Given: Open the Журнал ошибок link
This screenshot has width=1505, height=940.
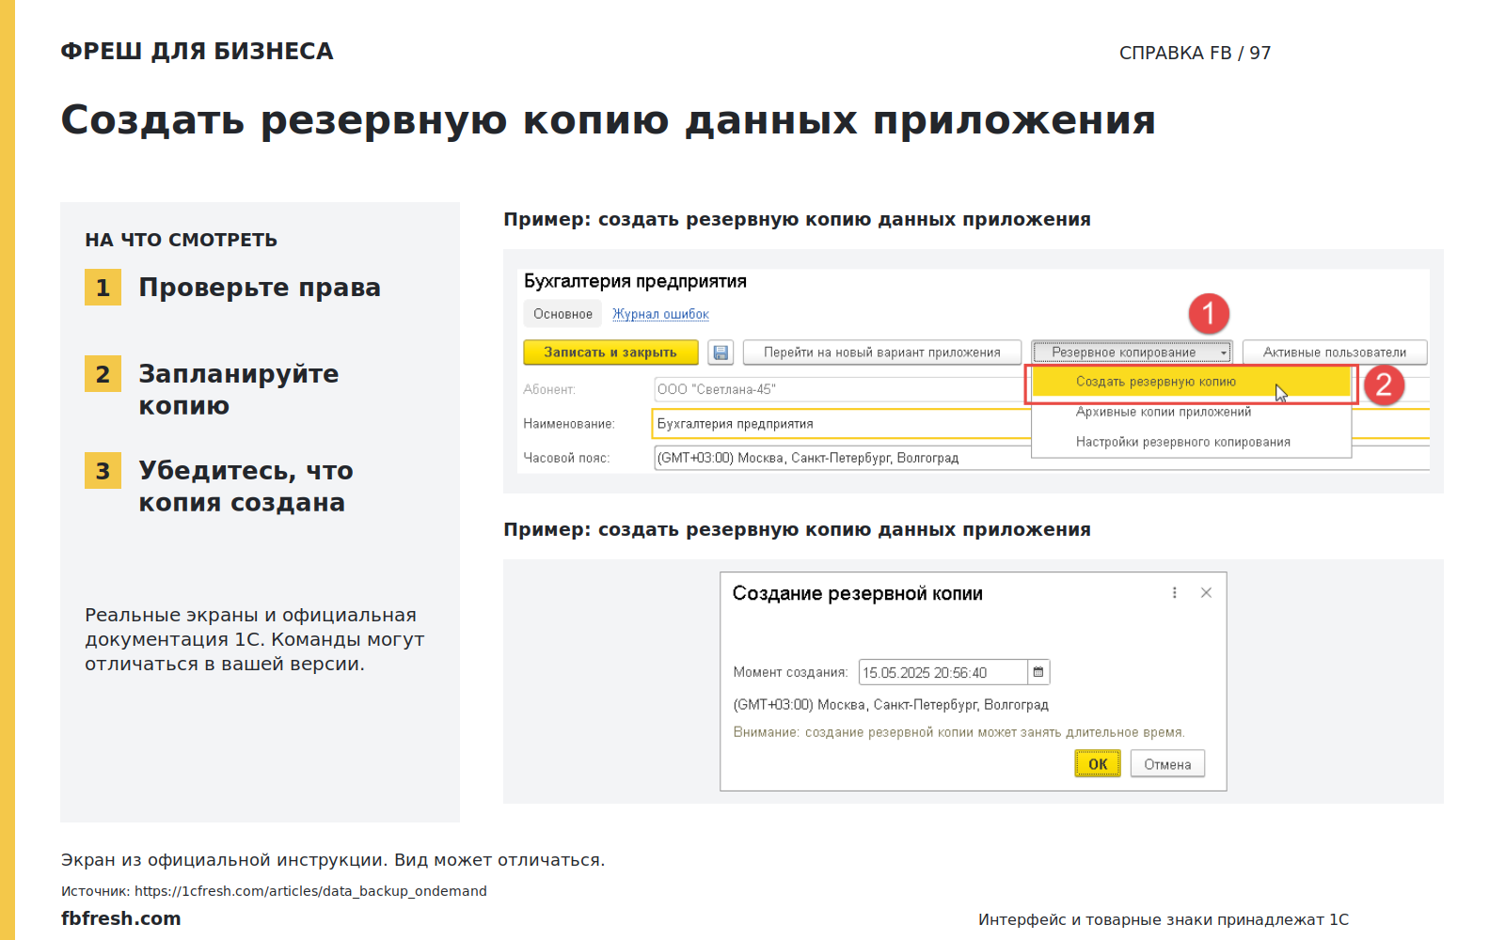Looking at the screenshot, I should point(660,314).
